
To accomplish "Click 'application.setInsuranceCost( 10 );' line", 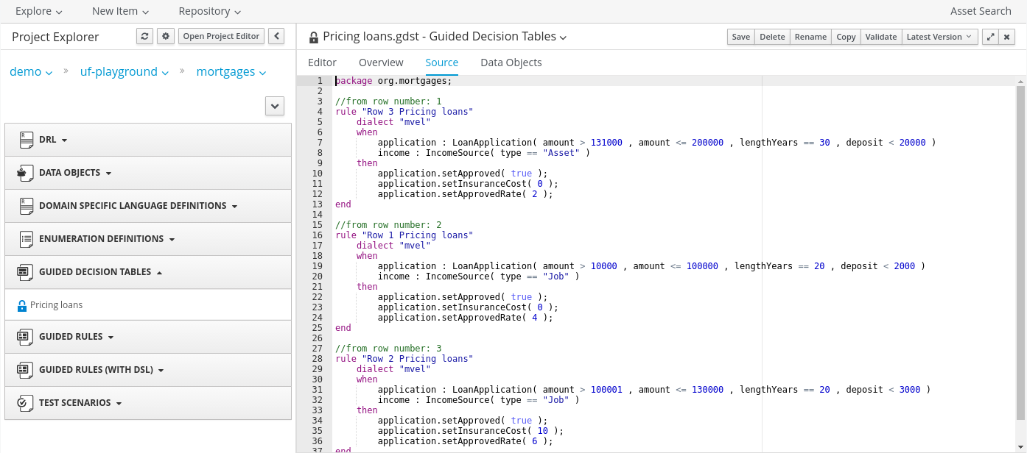I will [x=470, y=431].
